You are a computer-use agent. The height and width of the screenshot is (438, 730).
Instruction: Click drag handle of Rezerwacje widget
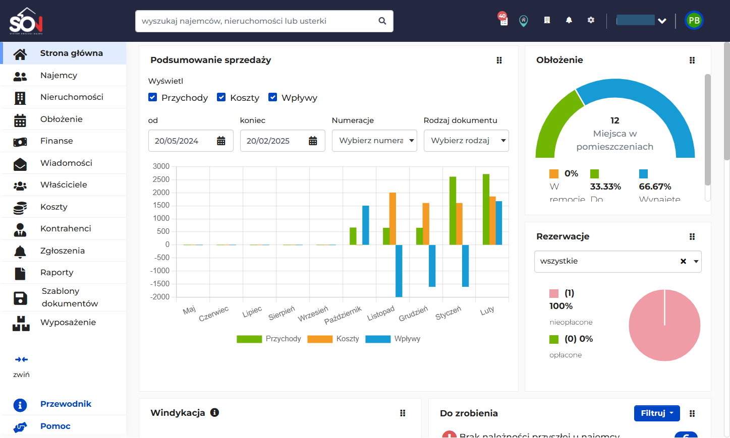692,236
